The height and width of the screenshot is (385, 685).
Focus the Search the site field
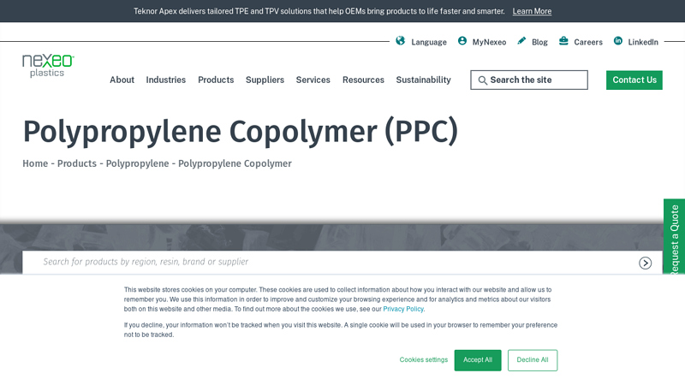(x=529, y=80)
